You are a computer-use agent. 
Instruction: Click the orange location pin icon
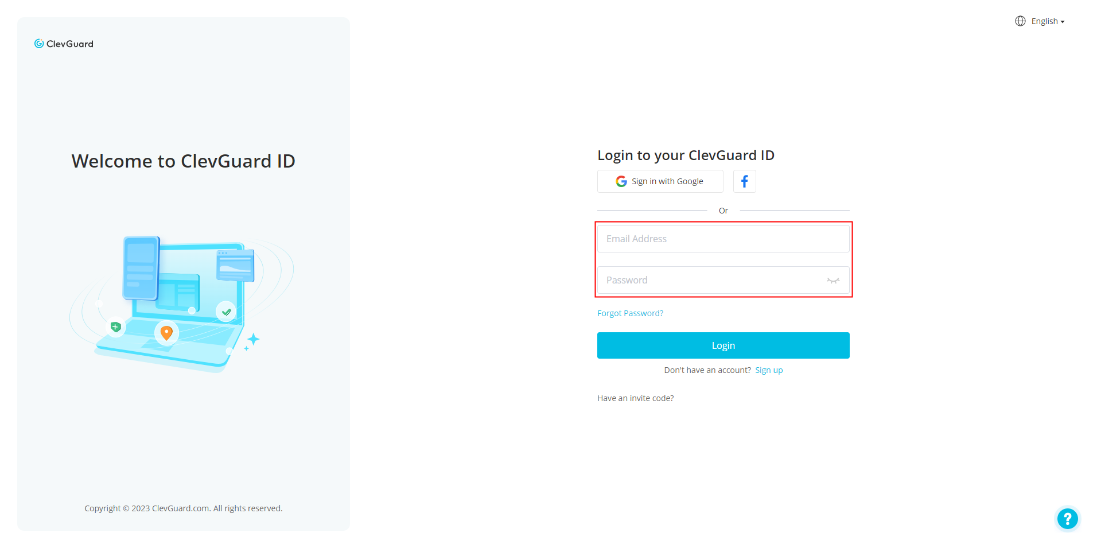pyautogui.click(x=166, y=332)
